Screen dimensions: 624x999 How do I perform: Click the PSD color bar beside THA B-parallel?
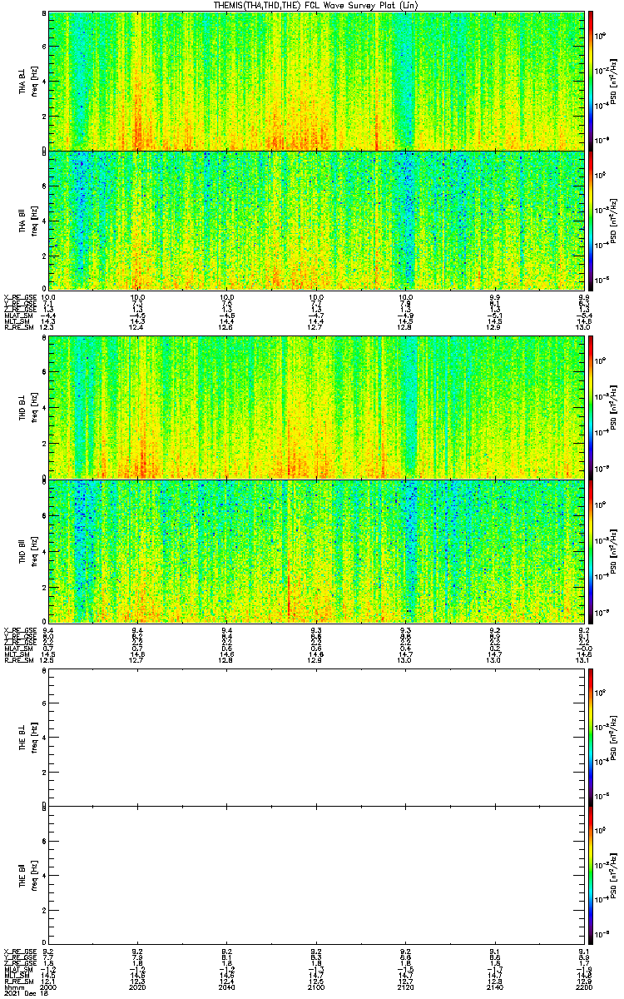[591, 220]
